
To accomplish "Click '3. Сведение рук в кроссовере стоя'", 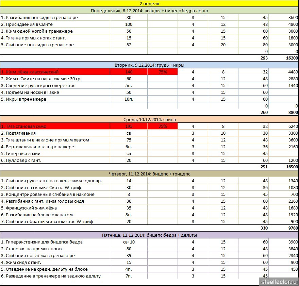I will [x=55, y=86].
